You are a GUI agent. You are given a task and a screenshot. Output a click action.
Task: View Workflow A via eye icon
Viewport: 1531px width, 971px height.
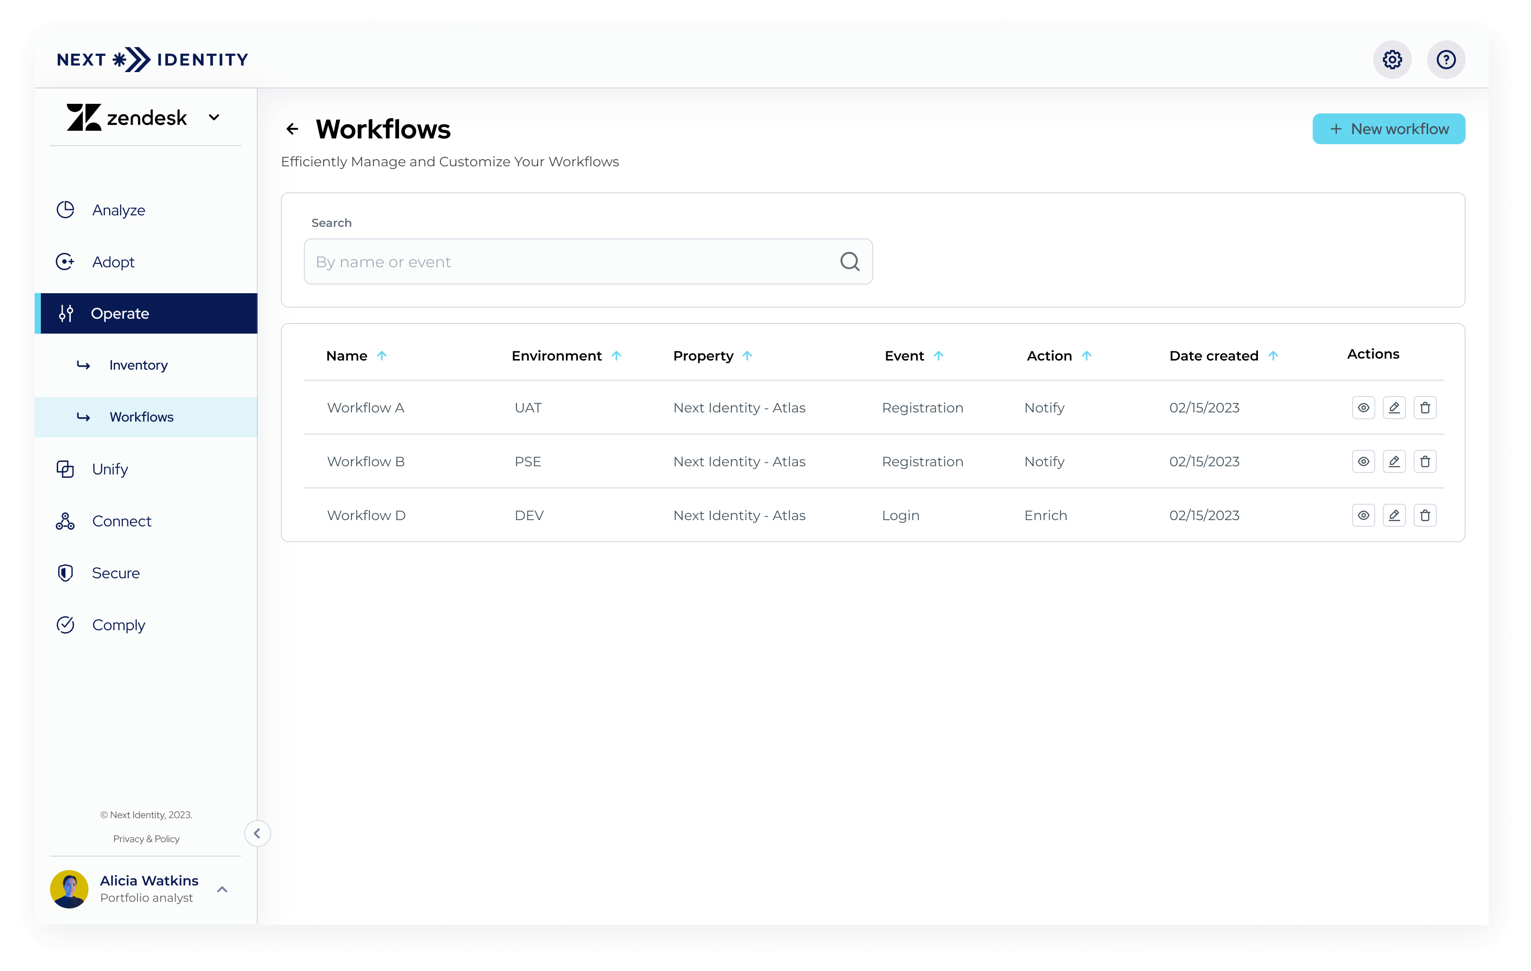pyautogui.click(x=1363, y=408)
